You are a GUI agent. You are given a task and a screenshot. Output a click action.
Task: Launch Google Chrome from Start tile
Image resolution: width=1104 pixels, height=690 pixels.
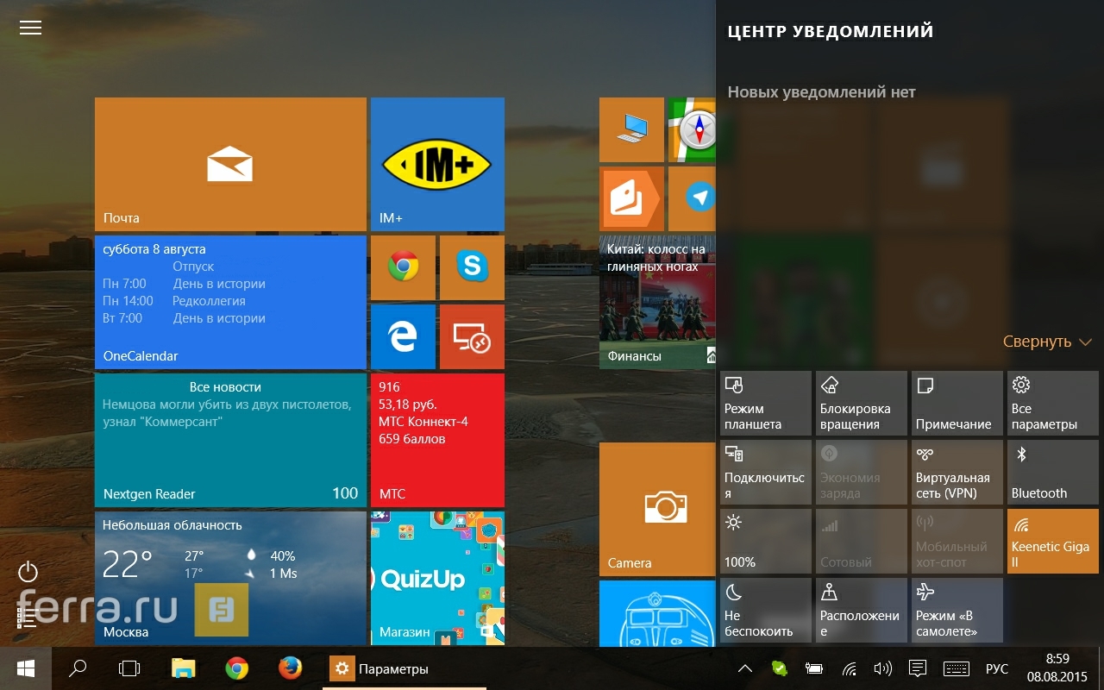(403, 267)
